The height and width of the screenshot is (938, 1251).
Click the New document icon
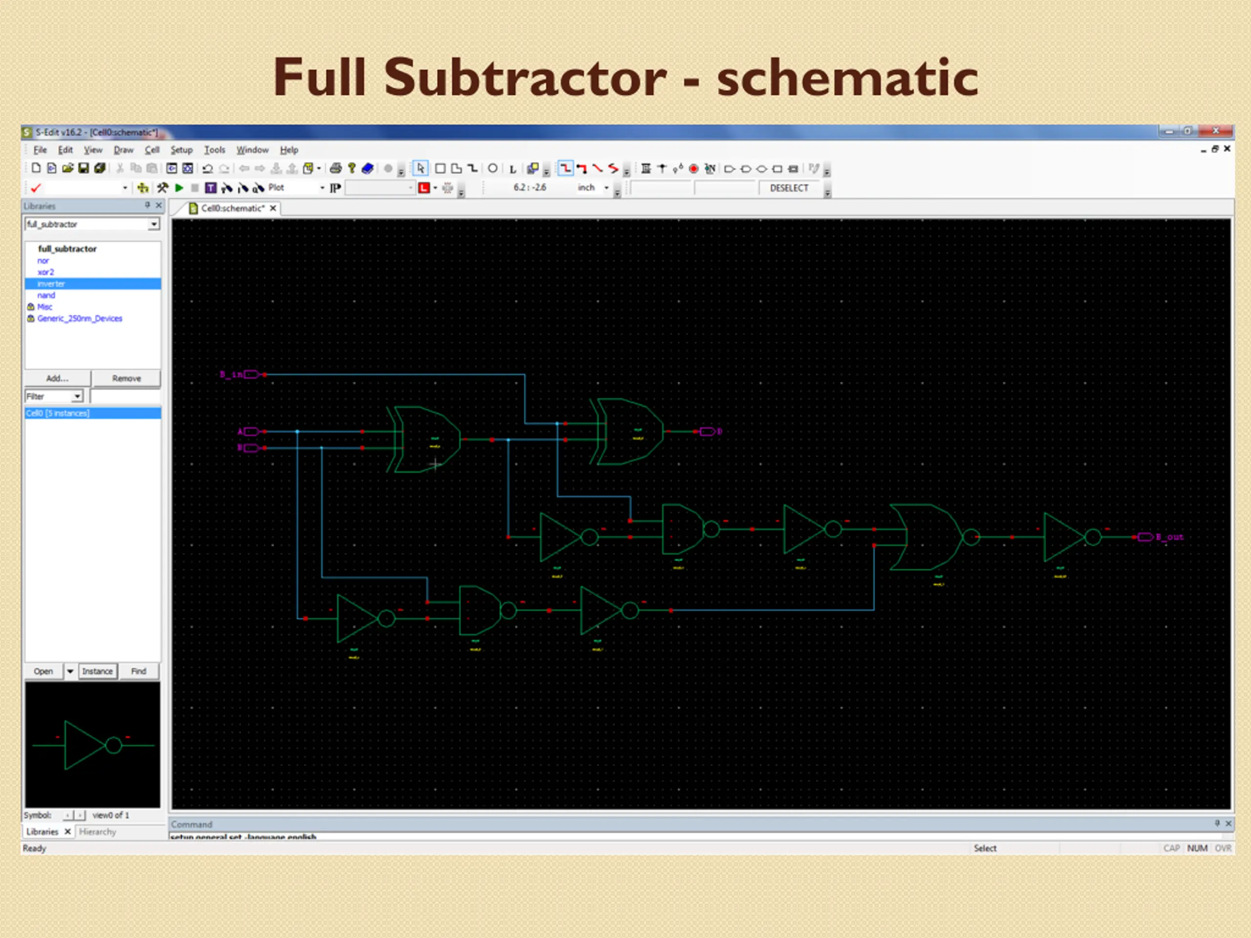pos(36,169)
